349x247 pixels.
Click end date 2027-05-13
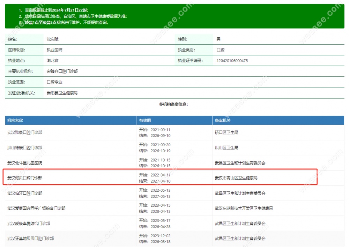(161, 196)
